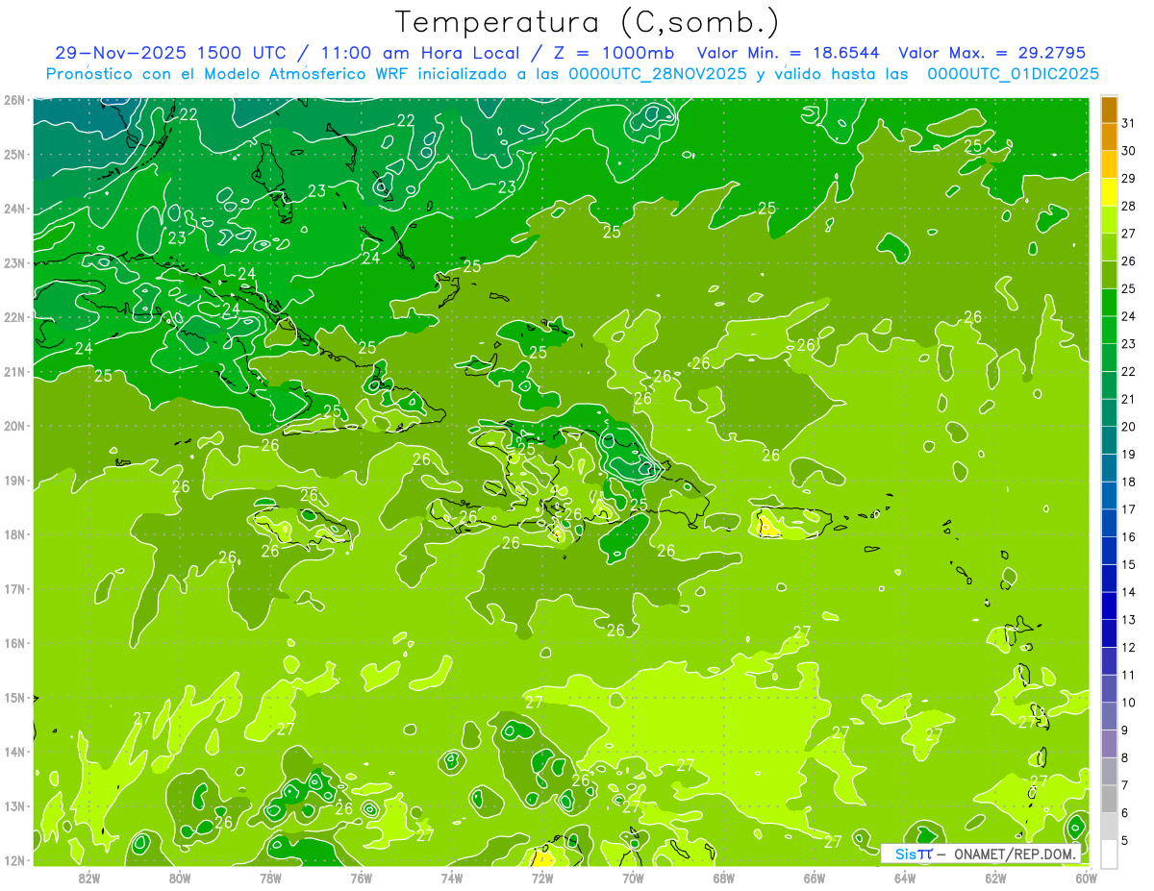The height and width of the screenshot is (891, 1154).
Task: Click the "ONAMET/REP.DOM." credit label
Action: [1016, 854]
